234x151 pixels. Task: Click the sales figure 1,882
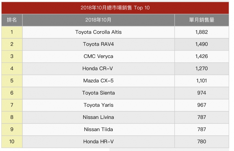pos(201,32)
